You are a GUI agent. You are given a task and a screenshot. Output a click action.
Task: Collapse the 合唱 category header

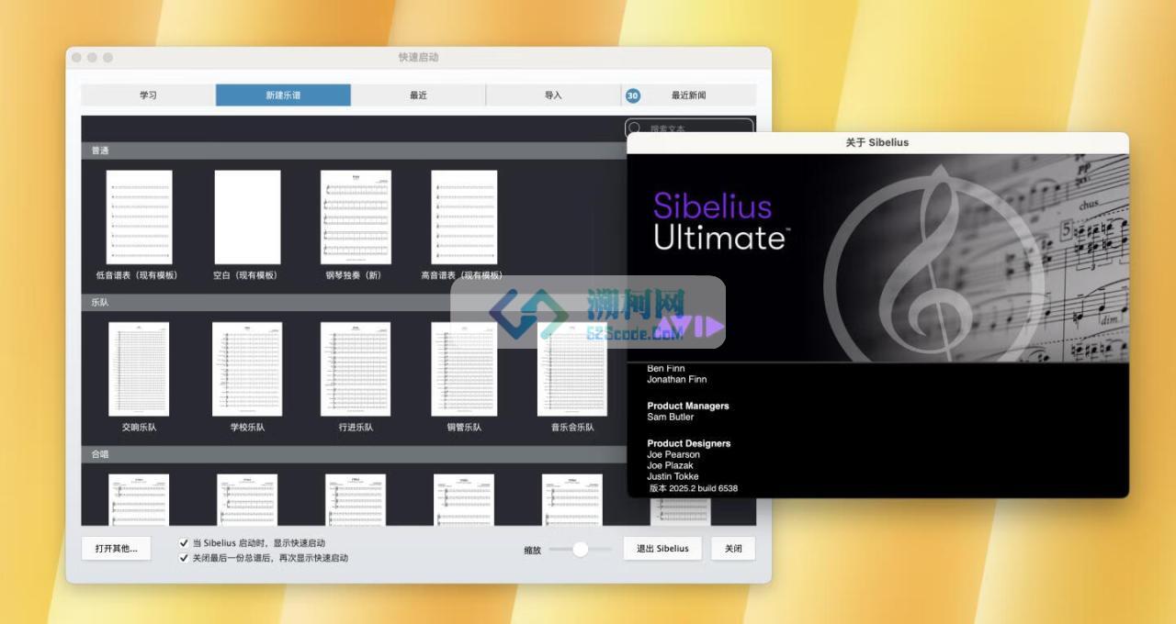(353, 453)
